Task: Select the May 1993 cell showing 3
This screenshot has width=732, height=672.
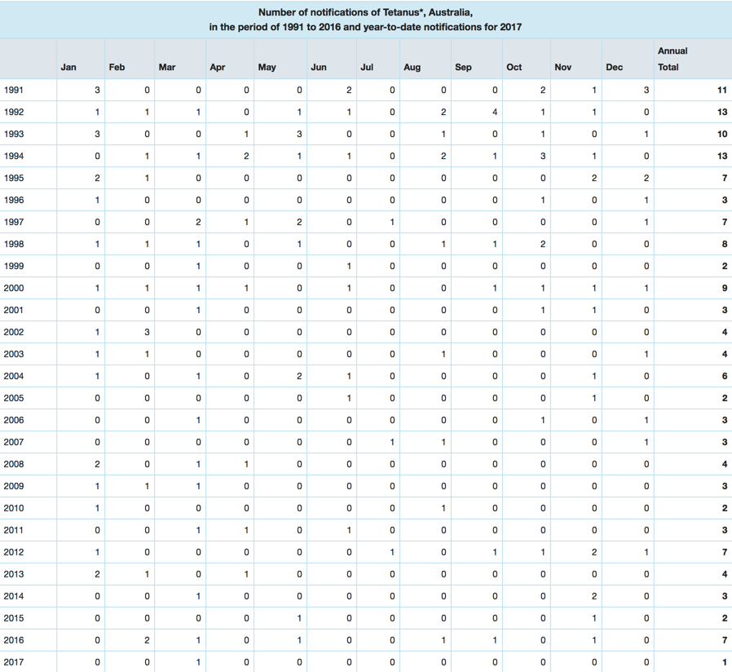Action: [x=299, y=134]
